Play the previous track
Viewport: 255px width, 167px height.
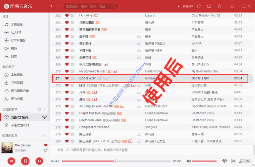pos(11,161)
